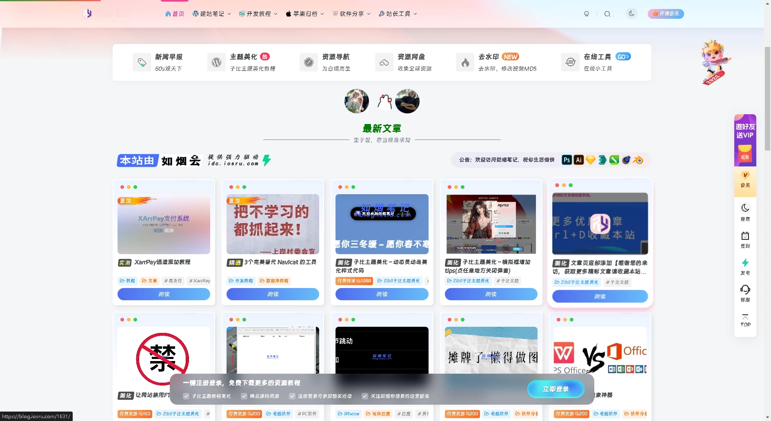771x421 pixels.
Task: Toggle the 子比主题教程美化 checkbox
Action: 186,396
